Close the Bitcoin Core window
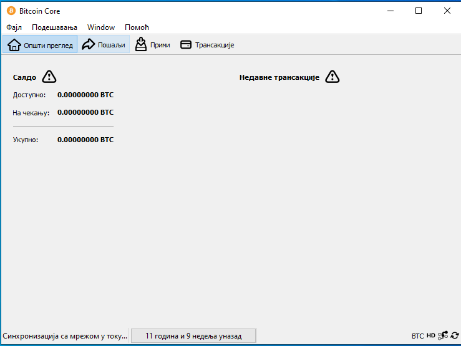Viewport: 461px width, 346px height. coord(447,11)
